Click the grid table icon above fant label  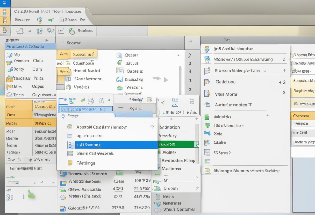(x=175, y=100)
